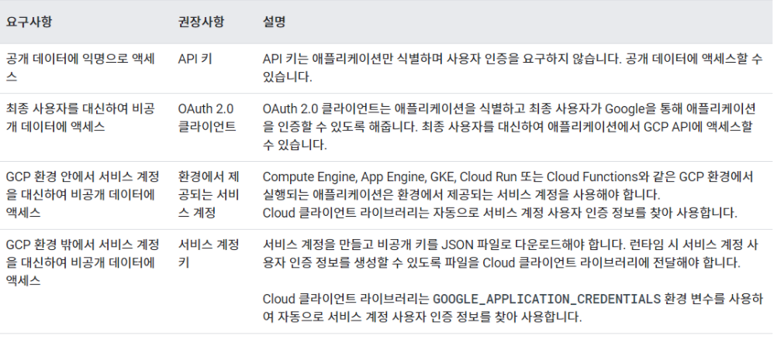Select the '공개 데이터에 익명으로 액세스' requirement cell
This screenshot has width=781, height=339.
tap(81, 68)
